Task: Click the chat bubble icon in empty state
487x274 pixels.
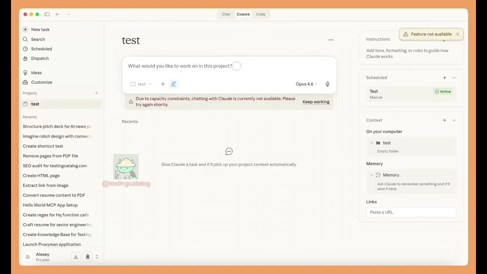Action: (229, 151)
